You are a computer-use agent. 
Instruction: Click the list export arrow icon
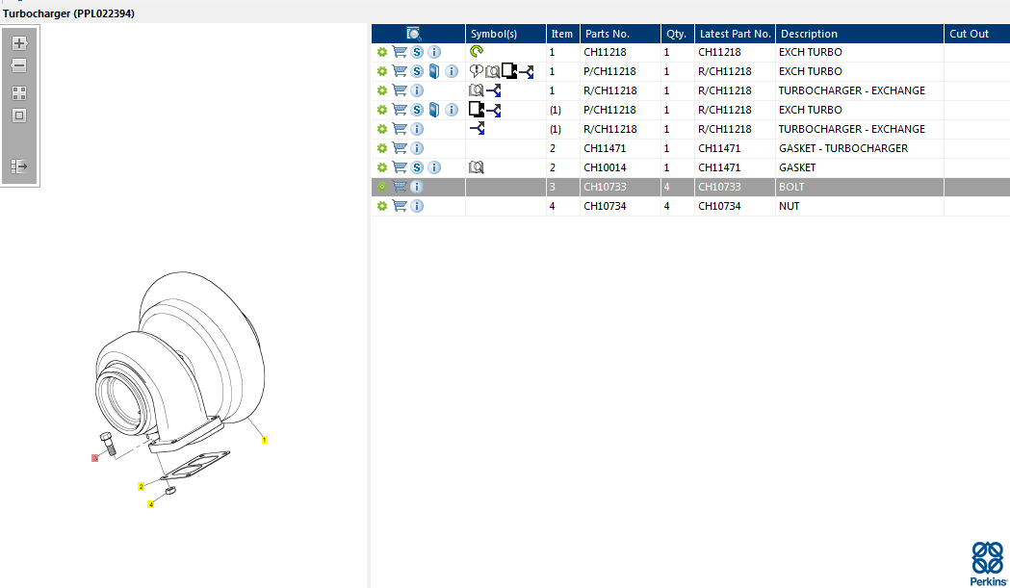click(19, 166)
